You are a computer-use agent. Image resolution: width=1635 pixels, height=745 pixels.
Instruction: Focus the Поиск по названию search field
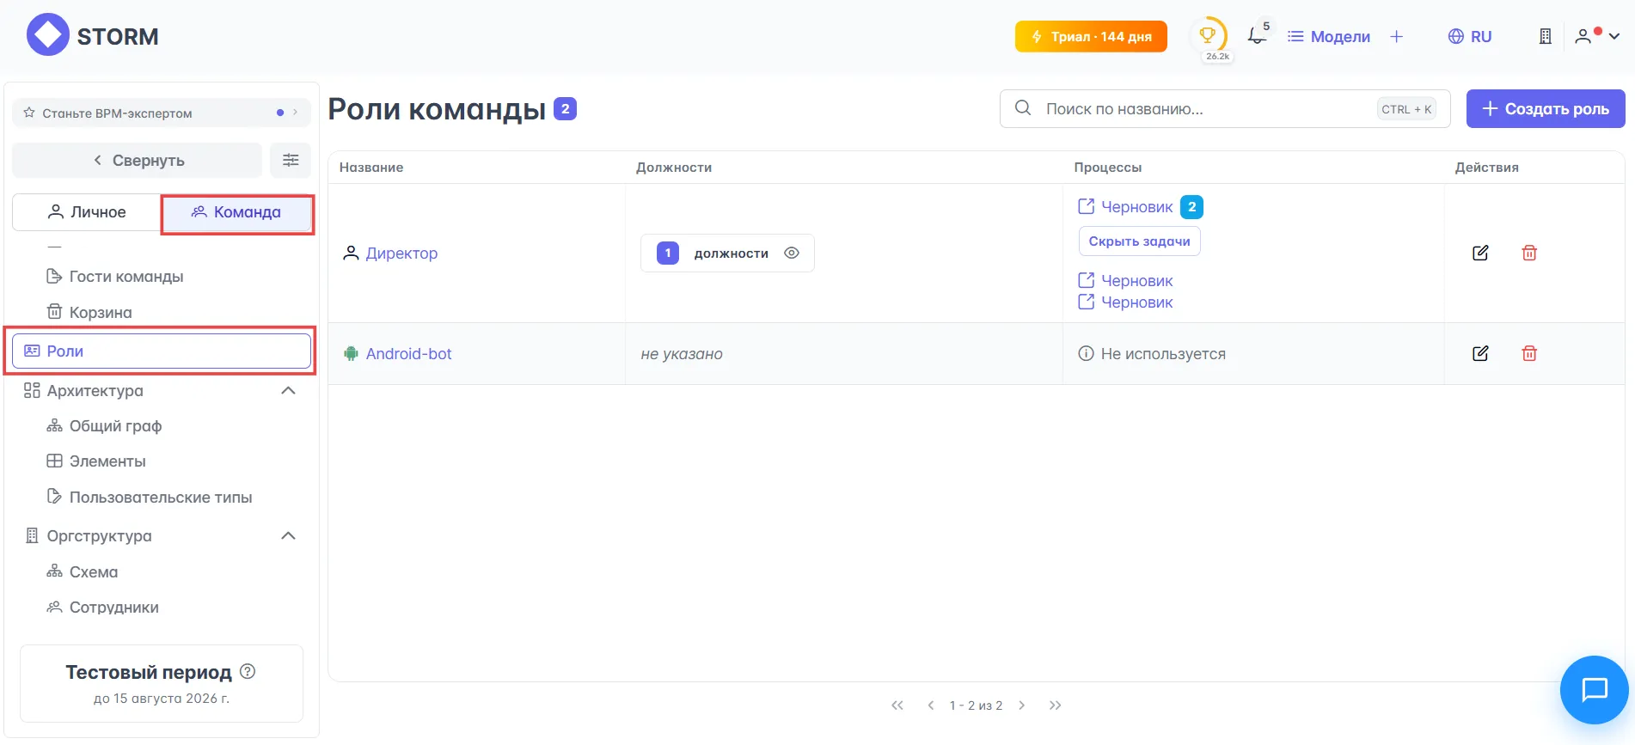[x=1203, y=109]
